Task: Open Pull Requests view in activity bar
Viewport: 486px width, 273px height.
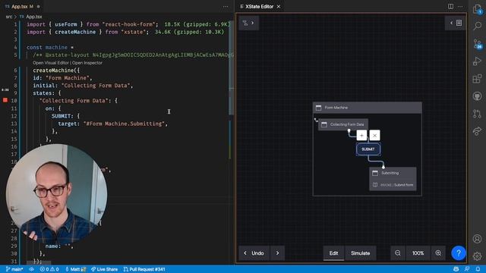Action: [x=478, y=114]
